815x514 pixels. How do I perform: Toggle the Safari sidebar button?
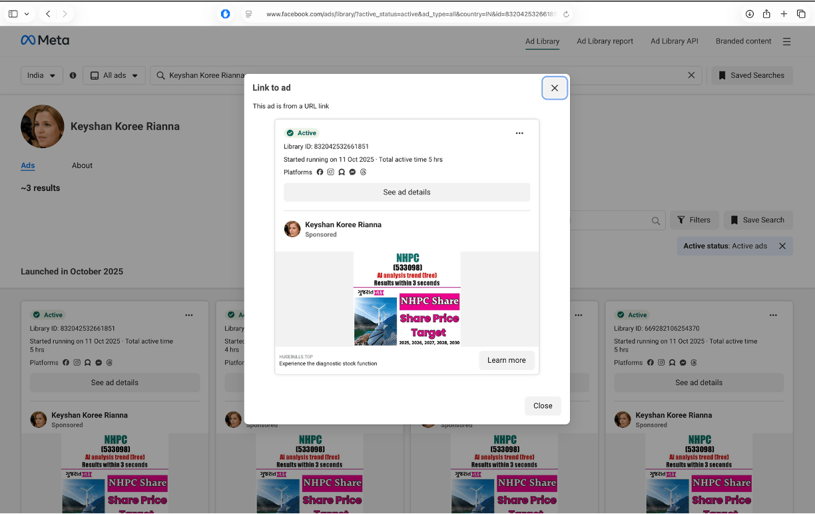(x=13, y=14)
